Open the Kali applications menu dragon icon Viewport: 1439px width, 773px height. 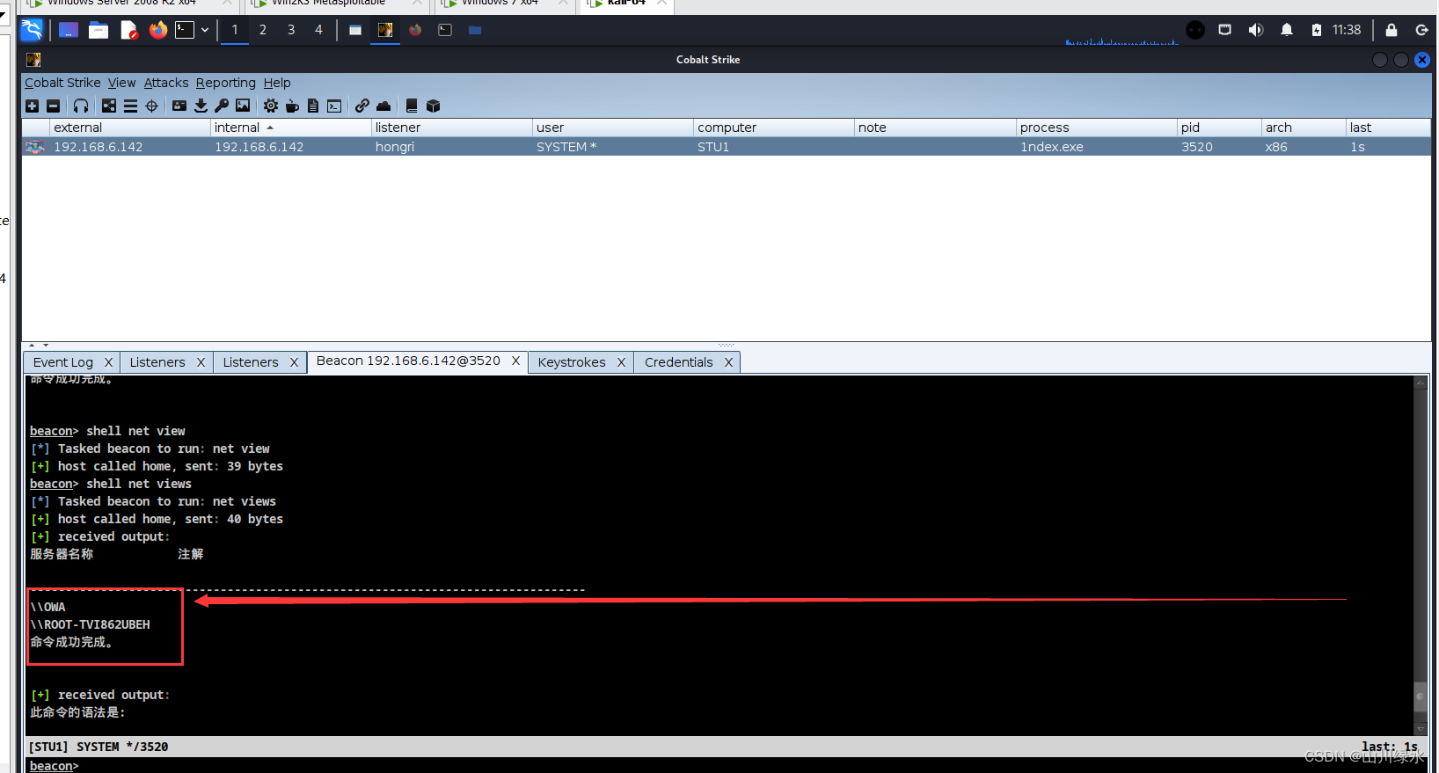[x=32, y=30]
